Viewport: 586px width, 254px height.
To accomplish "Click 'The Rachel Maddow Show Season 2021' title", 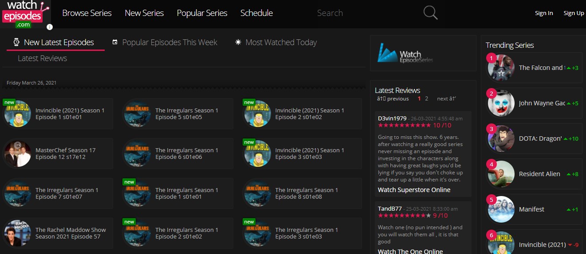I will 71,233.
